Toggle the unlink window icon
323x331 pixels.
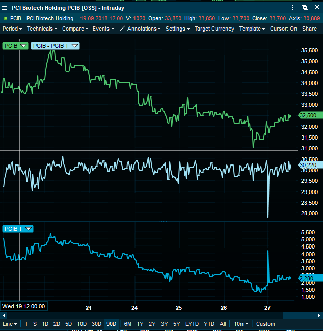coord(305,8)
